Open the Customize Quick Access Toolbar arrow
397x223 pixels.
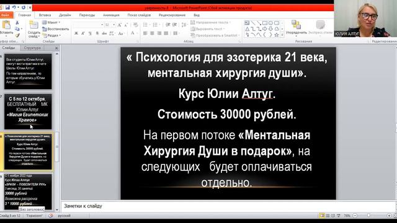click(x=30, y=8)
